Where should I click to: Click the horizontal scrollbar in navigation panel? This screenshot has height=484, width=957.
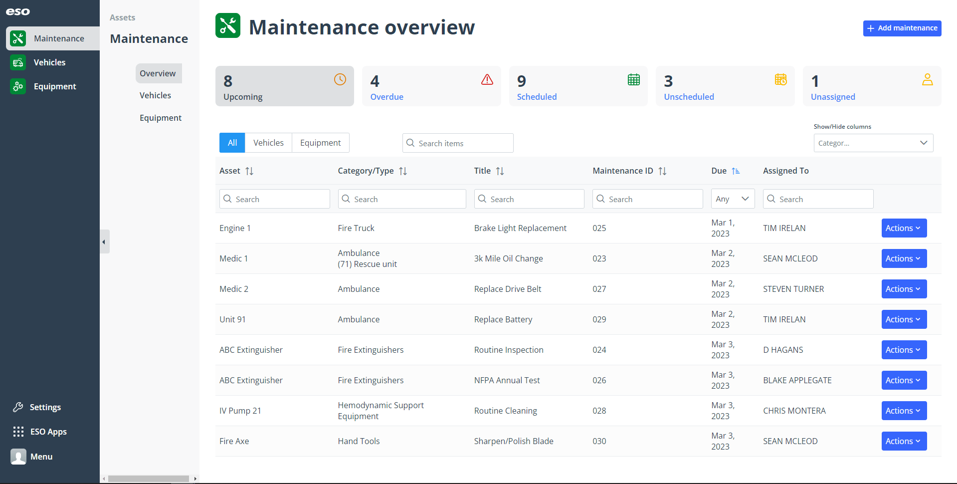tap(149, 479)
